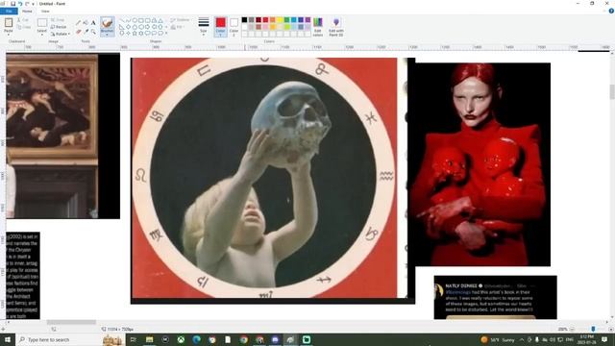Click the horizontal scrollbar thumb
The width and height of the screenshot is (615, 346).
pos(71,323)
